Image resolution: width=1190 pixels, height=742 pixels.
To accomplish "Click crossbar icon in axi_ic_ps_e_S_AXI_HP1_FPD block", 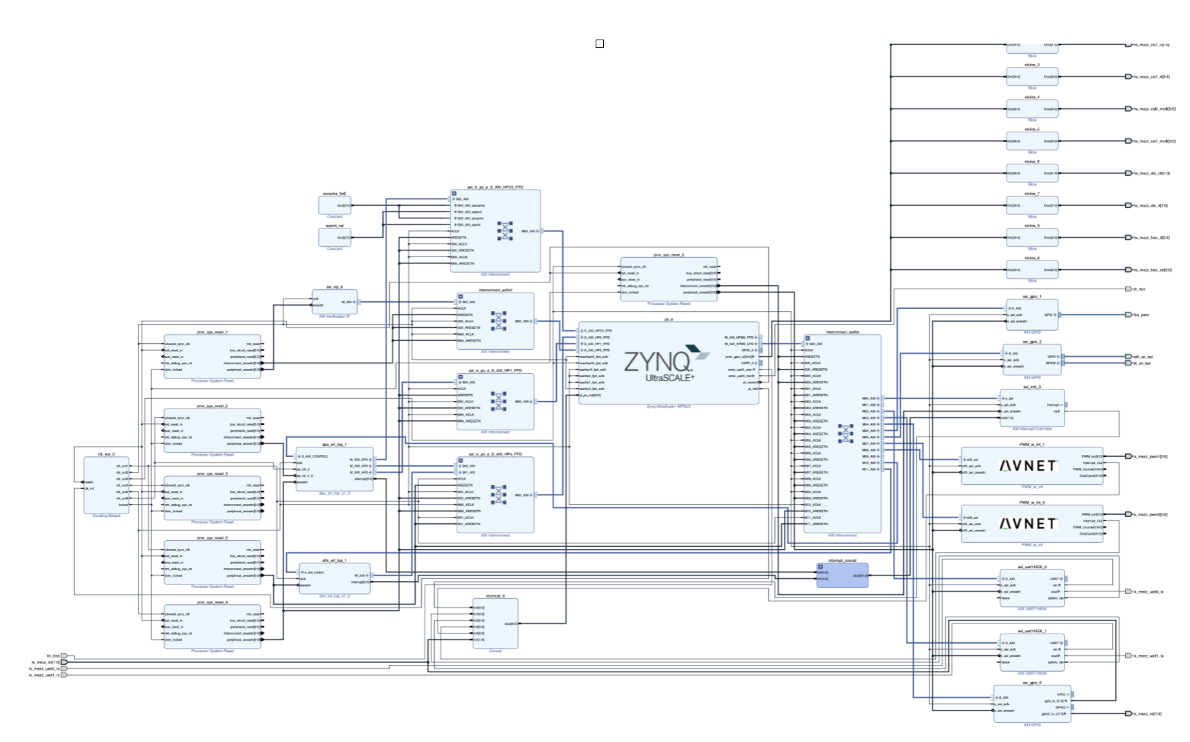I will click(x=499, y=401).
